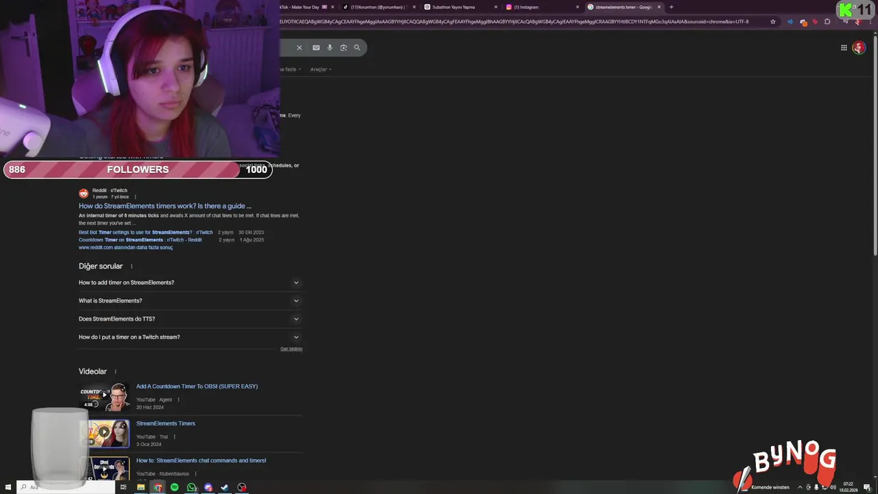Viewport: 878px width, 494px height.
Task: Open options for Countdown Timer video
Action: (178, 400)
